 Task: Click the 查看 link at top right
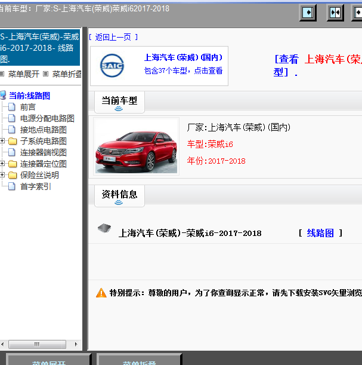pos(286,59)
